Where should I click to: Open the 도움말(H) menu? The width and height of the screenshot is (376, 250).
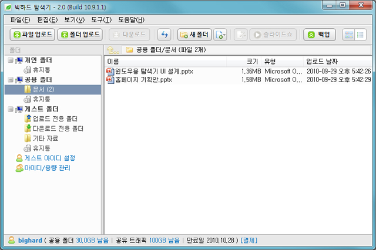click(131, 20)
